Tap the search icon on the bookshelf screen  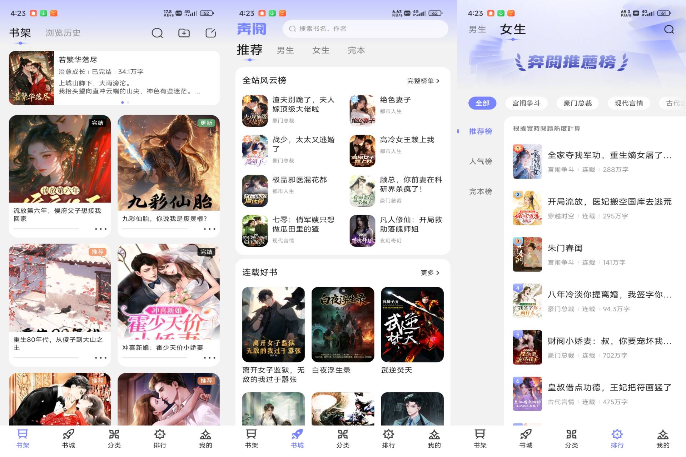(x=157, y=33)
